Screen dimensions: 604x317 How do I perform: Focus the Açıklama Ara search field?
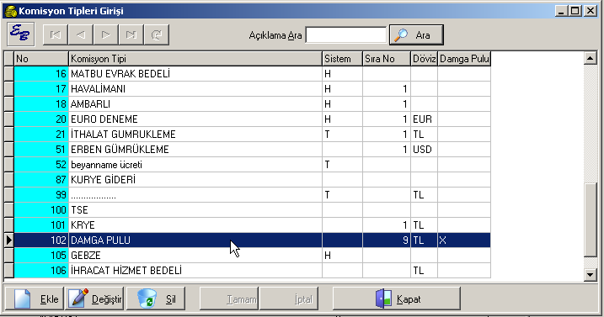[x=346, y=35]
